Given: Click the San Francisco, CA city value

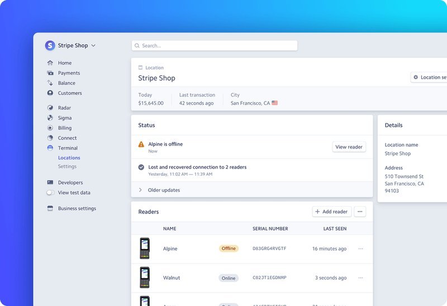Looking at the screenshot, I should (250, 103).
